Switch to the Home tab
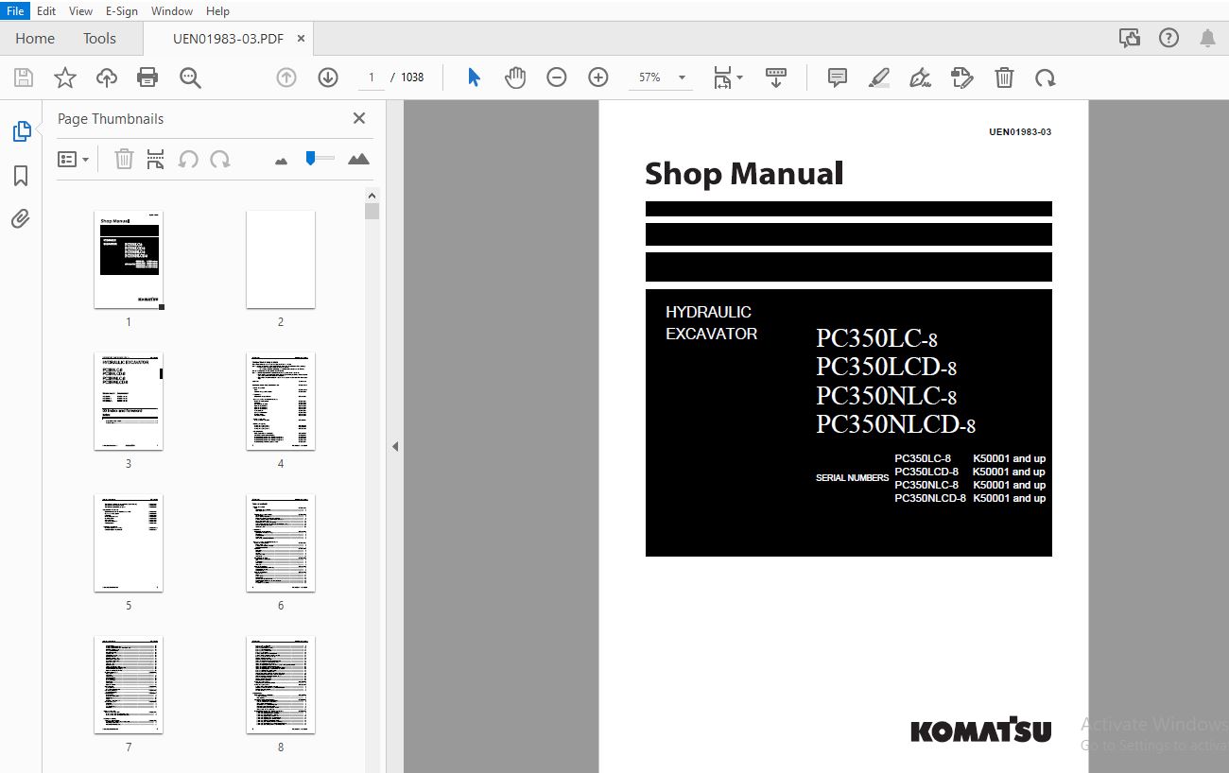The width and height of the screenshot is (1229, 773). [35, 39]
